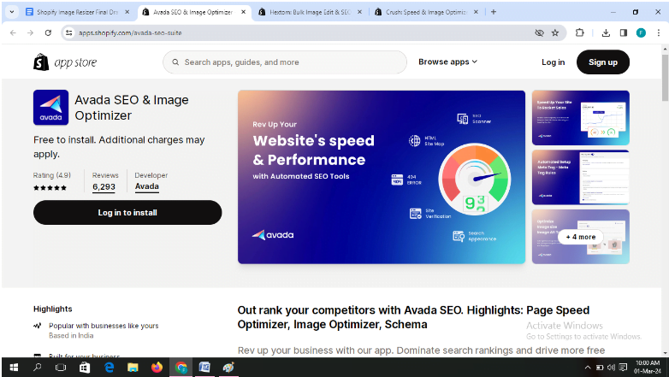Click the eye-slash tracking protection icon
The width and height of the screenshot is (669, 377).
click(539, 32)
